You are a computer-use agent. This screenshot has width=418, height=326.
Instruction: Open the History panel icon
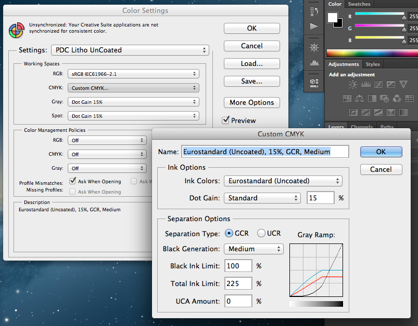[x=314, y=11]
